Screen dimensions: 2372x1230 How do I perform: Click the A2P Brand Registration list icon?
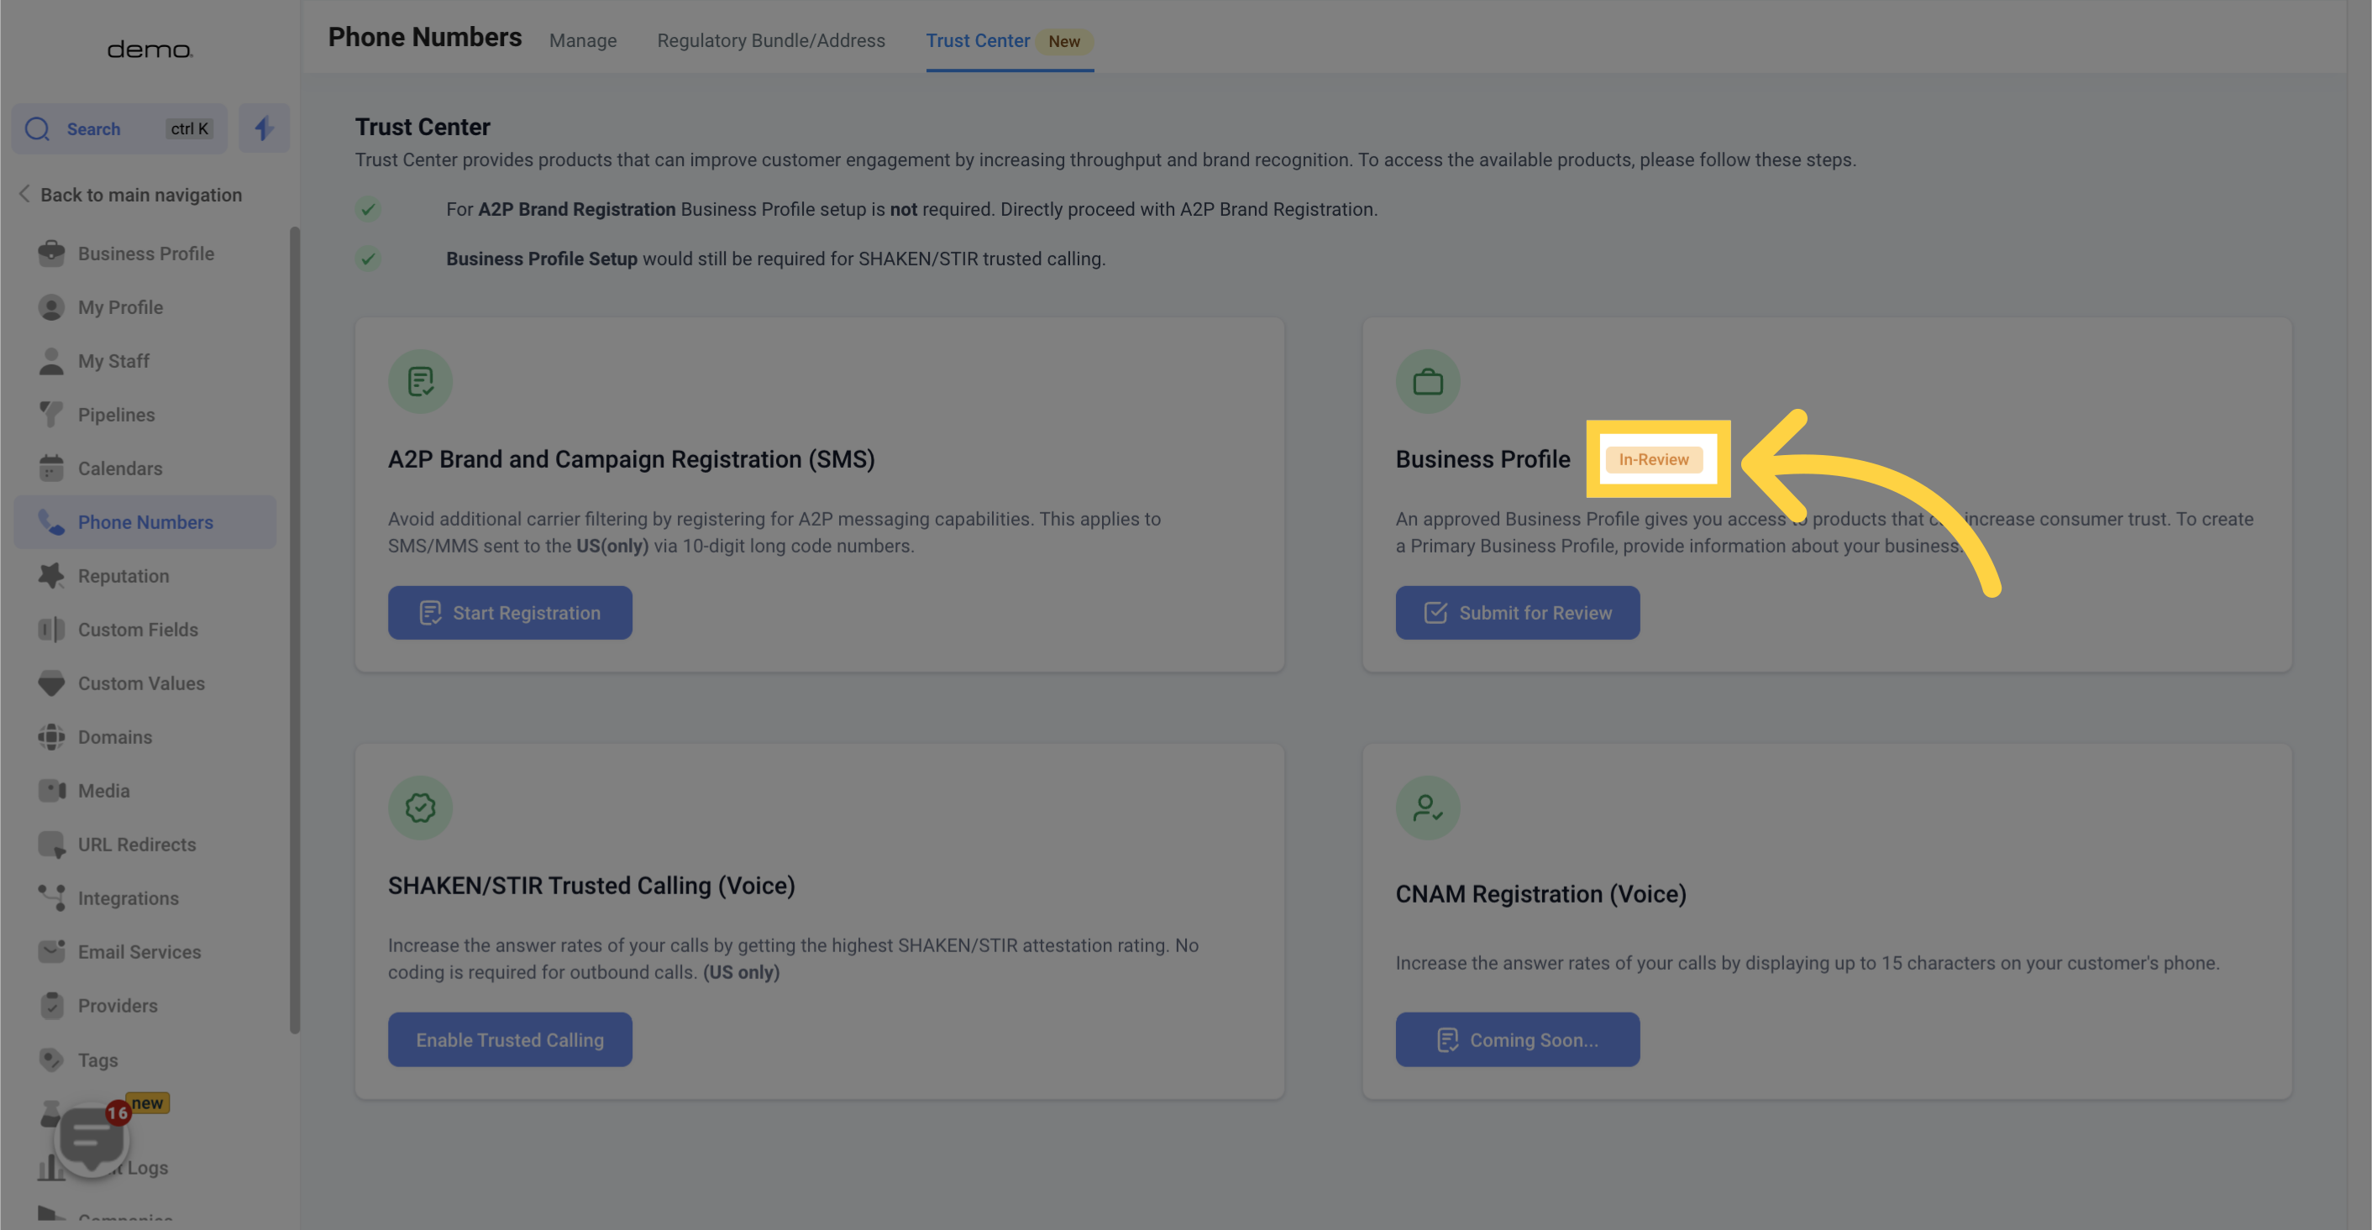(x=419, y=381)
